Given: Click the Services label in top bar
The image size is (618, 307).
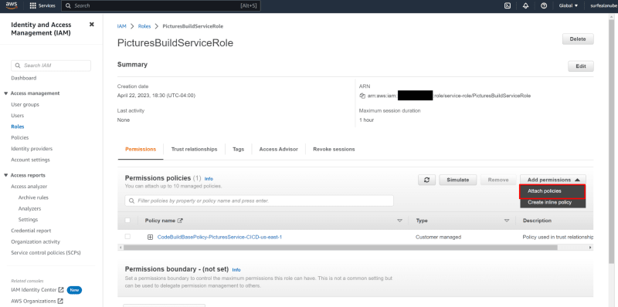Looking at the screenshot, I should tap(47, 6).
